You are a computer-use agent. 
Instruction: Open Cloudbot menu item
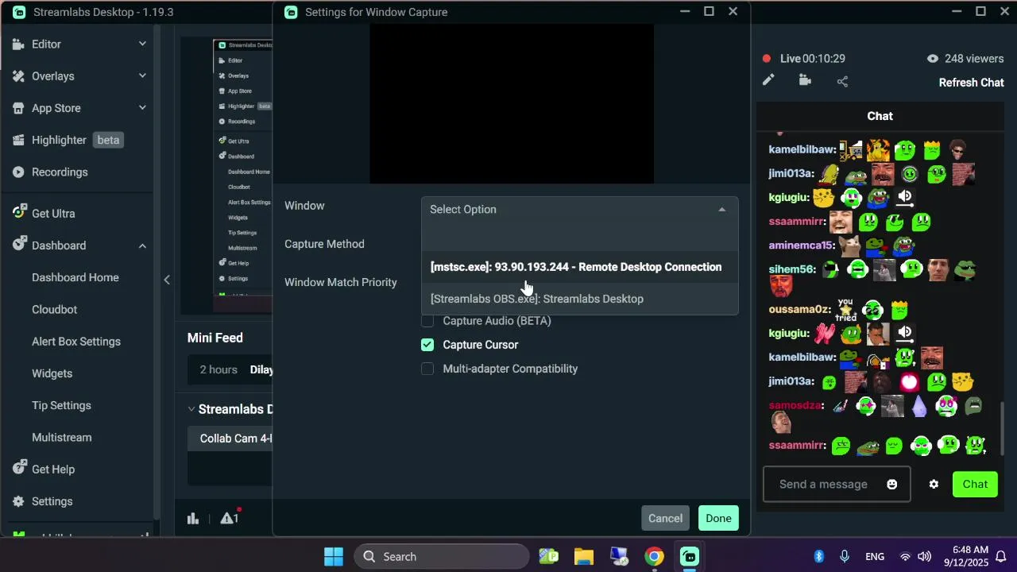click(x=54, y=309)
